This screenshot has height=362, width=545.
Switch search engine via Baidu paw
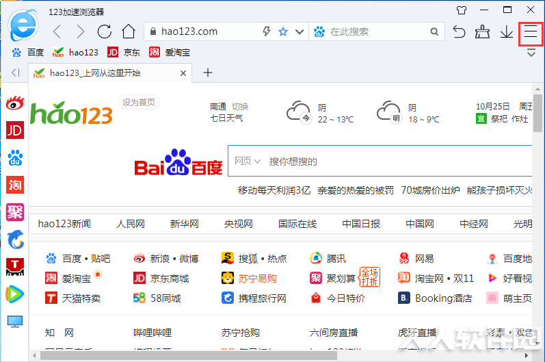(x=319, y=31)
